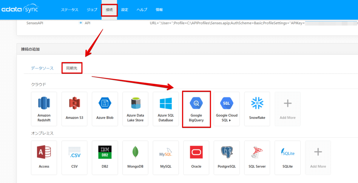Open the Google Cloud SQL tile
The width and height of the screenshot is (358, 183).
(227, 109)
